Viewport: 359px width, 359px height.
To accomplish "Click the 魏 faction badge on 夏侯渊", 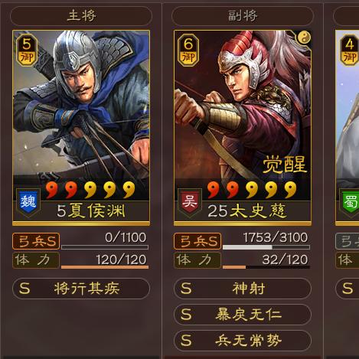I will [28, 203].
